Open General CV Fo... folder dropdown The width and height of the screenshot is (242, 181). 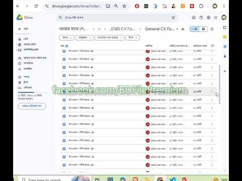177,29
